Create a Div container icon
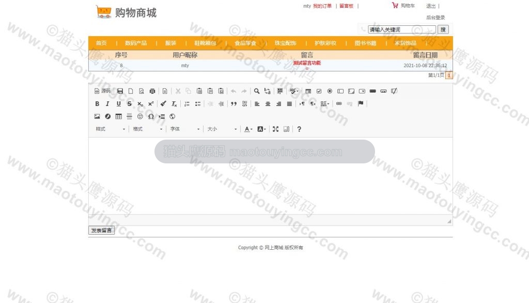Screen dimensions: 529x303 pyautogui.click(x=244, y=104)
